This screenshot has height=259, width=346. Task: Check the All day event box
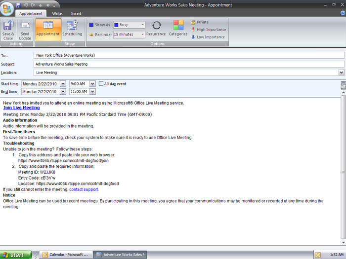(101, 84)
